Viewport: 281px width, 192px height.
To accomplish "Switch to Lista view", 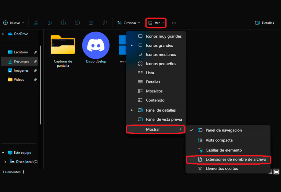I will [156, 73].
